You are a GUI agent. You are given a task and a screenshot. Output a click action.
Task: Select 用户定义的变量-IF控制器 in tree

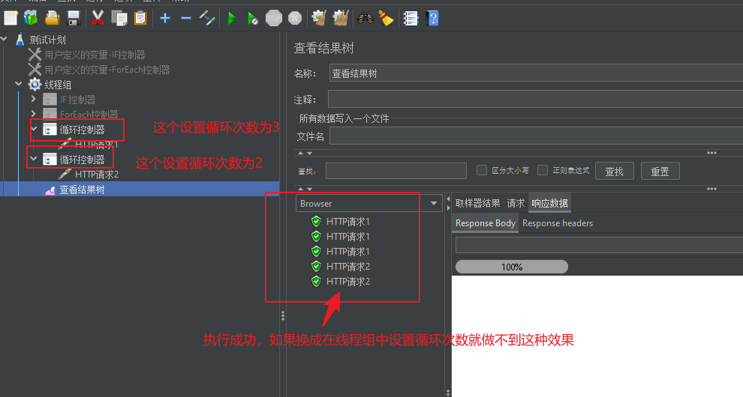click(95, 55)
